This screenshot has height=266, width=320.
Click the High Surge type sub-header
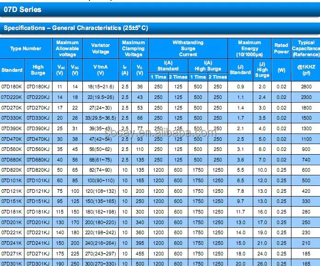[38, 70]
